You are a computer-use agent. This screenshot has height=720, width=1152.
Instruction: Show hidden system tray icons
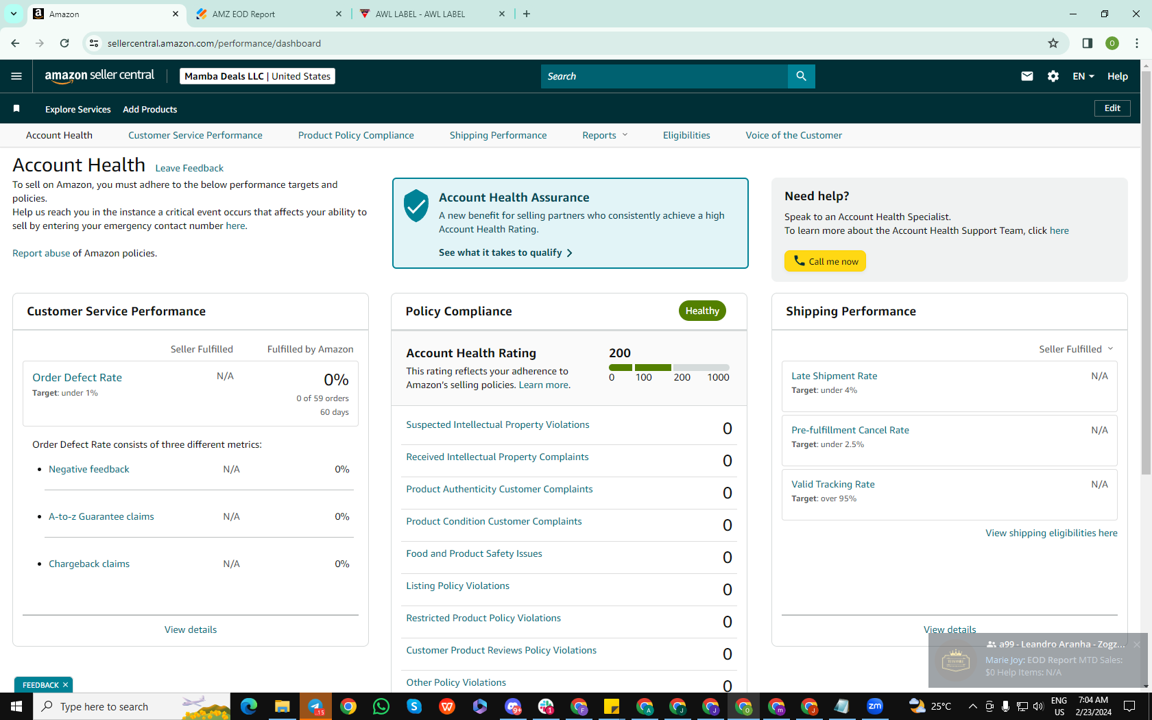coord(972,706)
